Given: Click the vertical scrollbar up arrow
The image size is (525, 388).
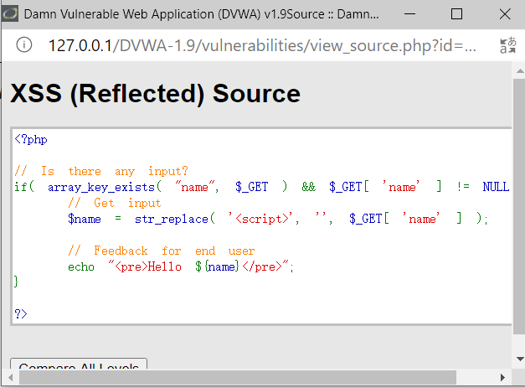Looking at the screenshot, I should (x=520, y=70).
